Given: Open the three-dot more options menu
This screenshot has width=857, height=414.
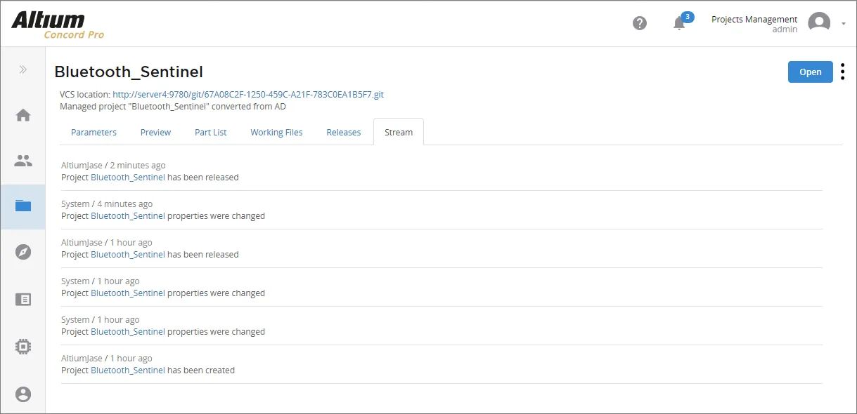Looking at the screenshot, I should pos(842,72).
